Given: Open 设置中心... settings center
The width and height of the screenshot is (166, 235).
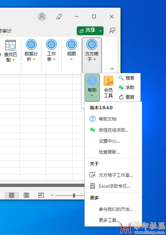Looking at the screenshot, I should pyautogui.click(x=113, y=141).
